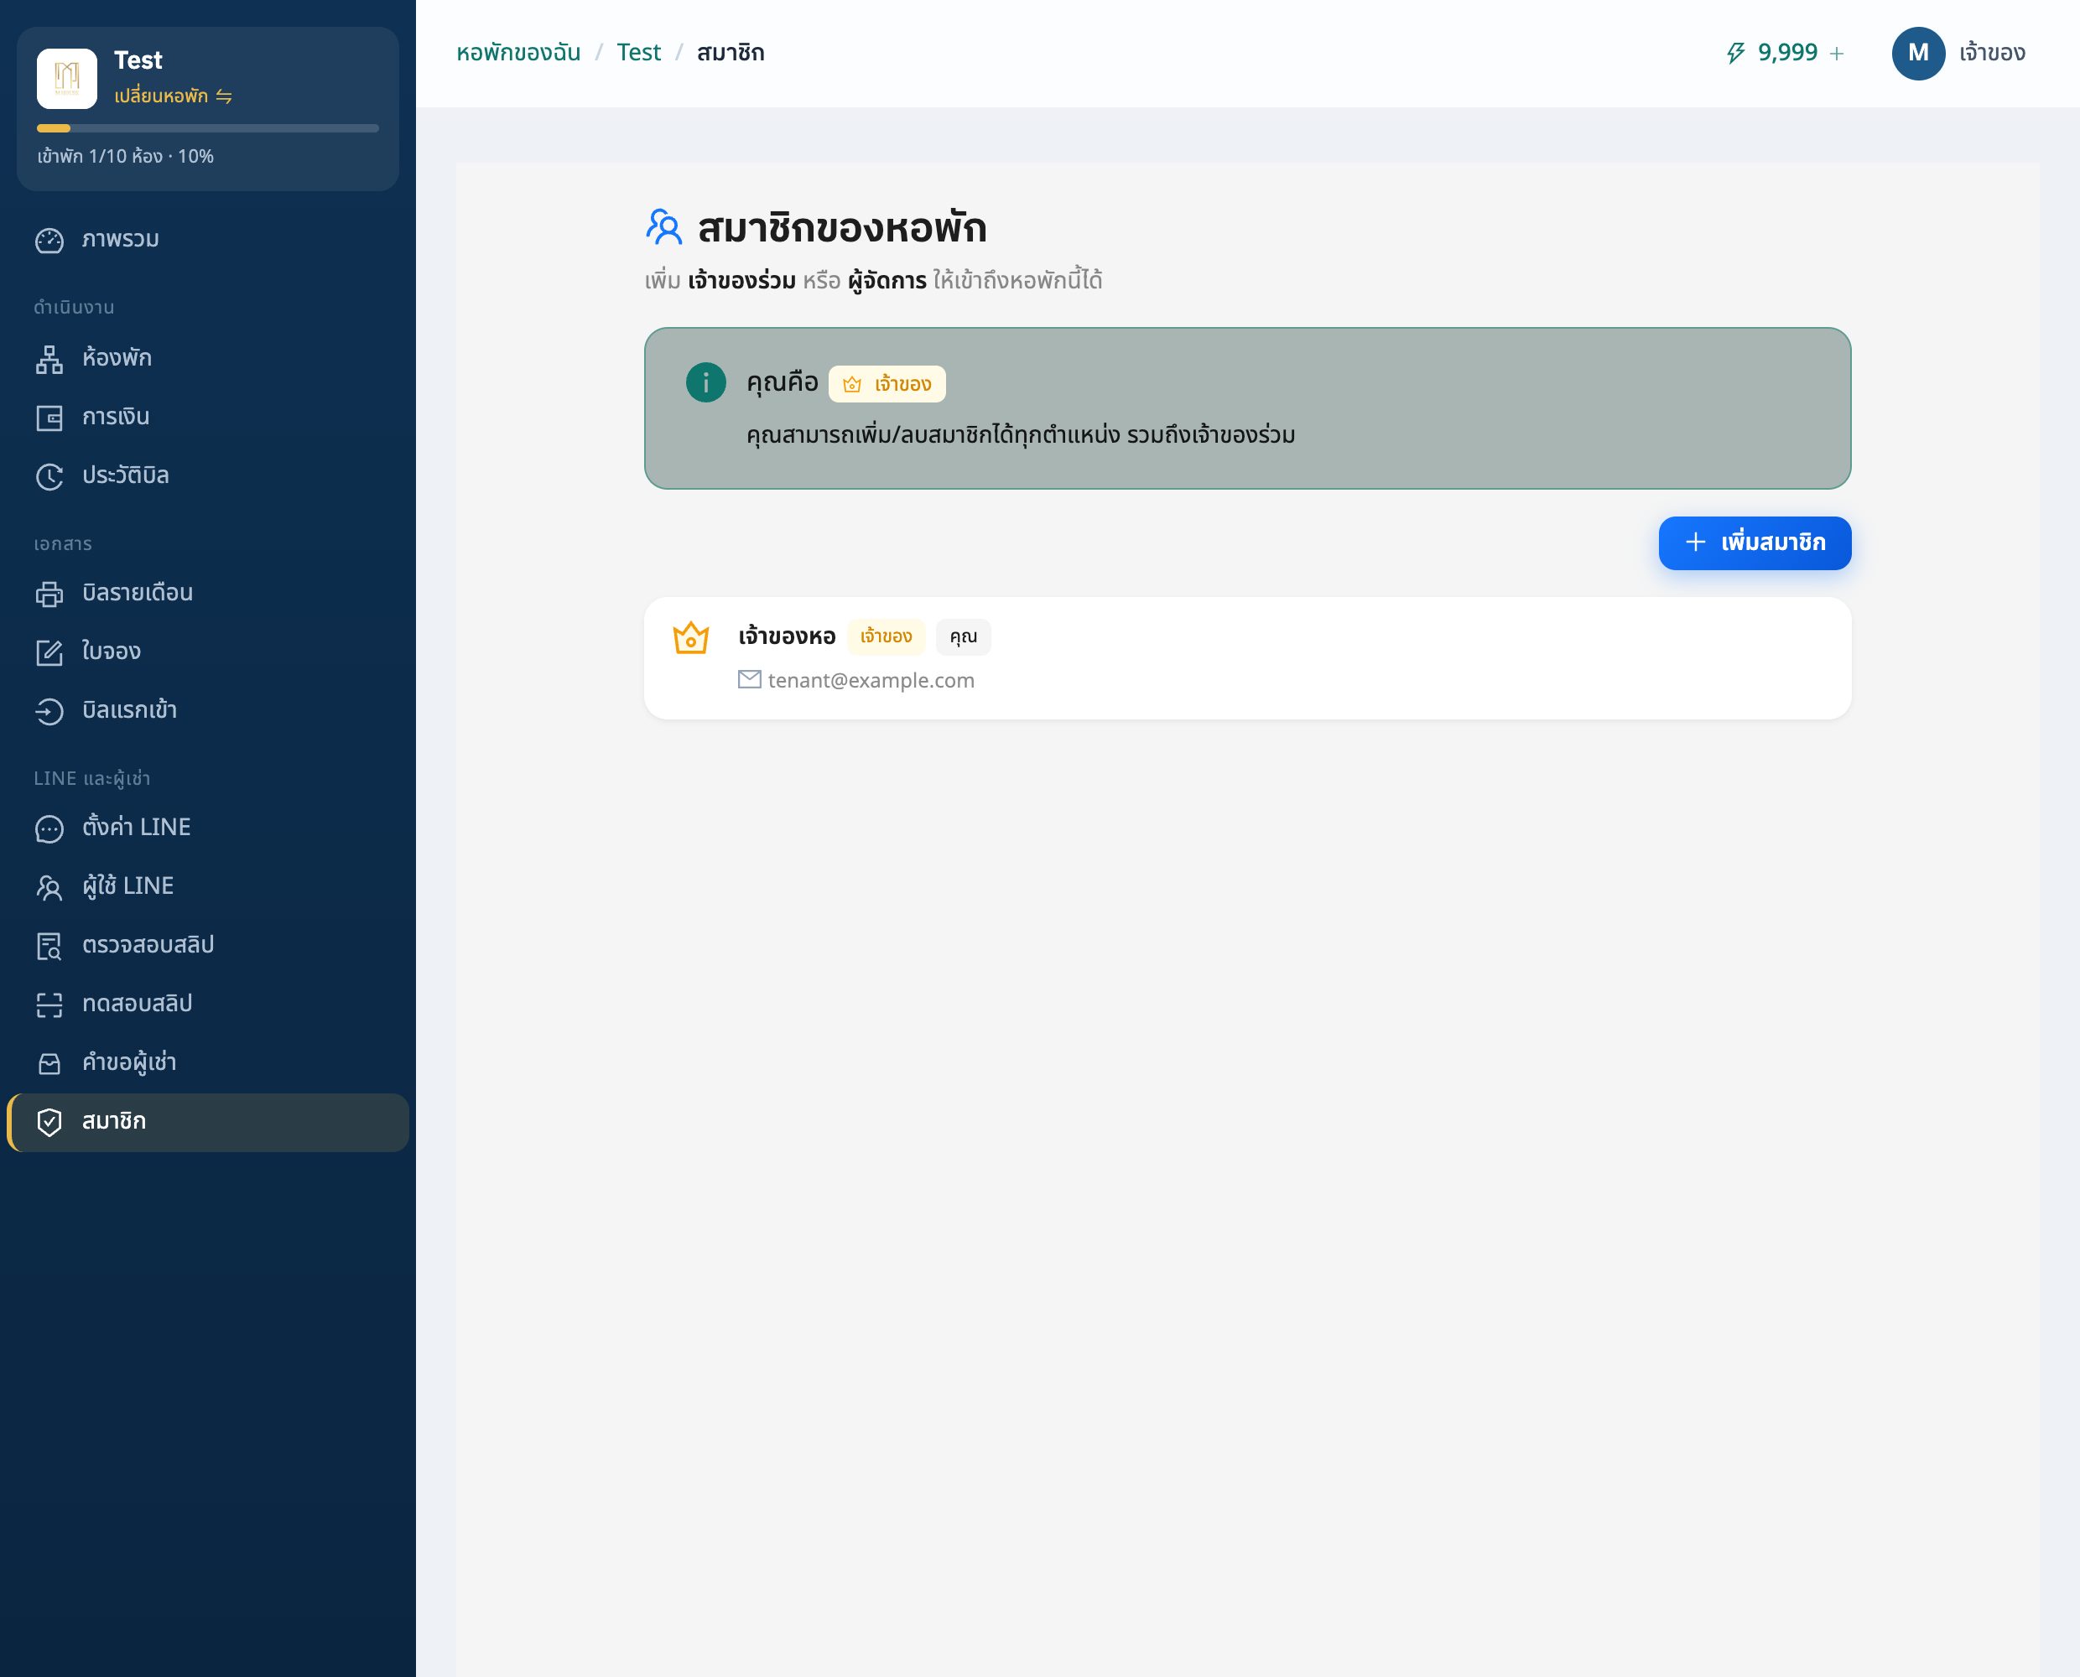Click the ผู้ใช้ LINE users icon
Viewport: 2080px width, 1677px height.
(49, 887)
